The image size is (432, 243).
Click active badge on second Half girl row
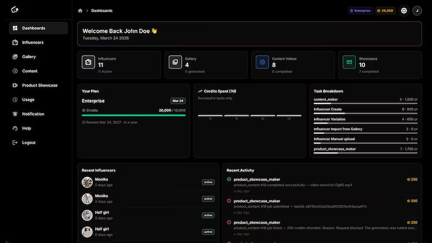pos(208,232)
